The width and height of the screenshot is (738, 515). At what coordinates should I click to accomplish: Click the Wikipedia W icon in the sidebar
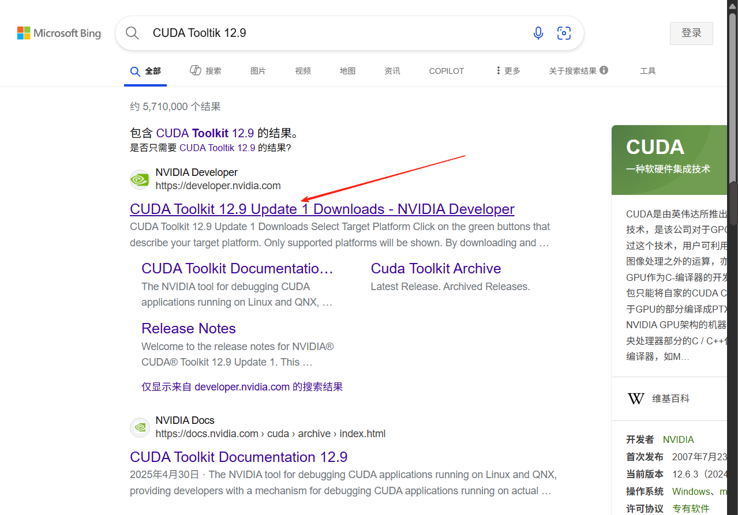635,398
